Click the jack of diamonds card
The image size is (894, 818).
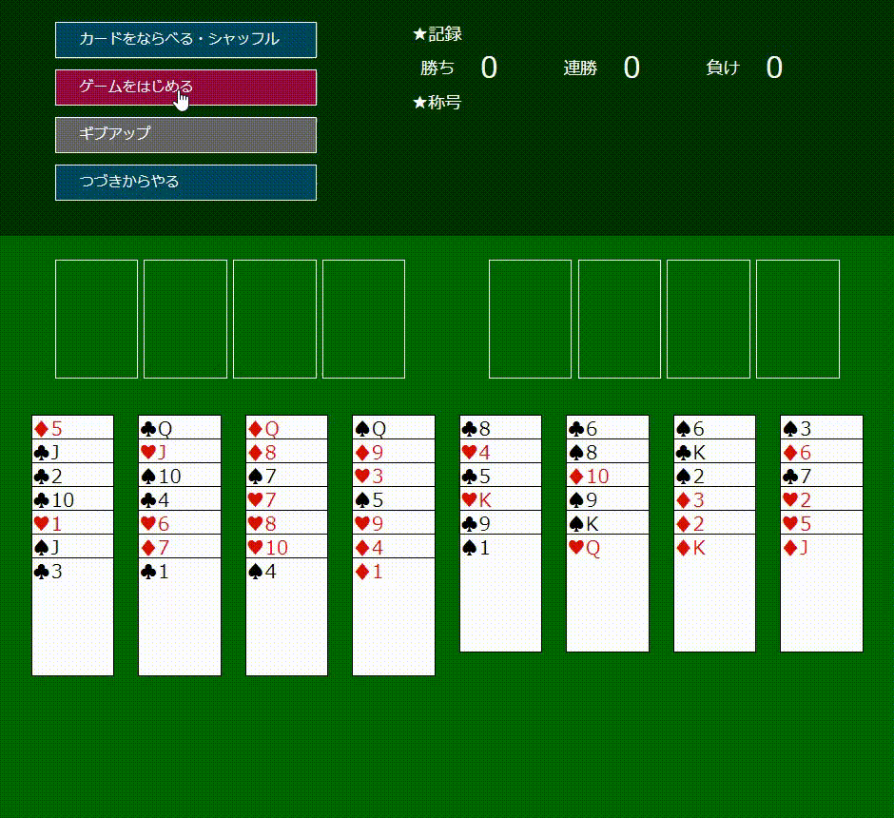(821, 592)
